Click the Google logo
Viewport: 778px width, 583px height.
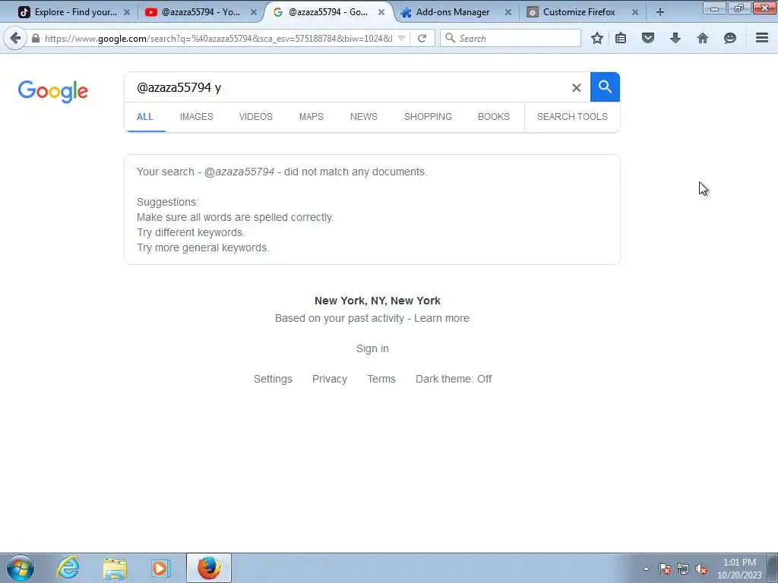(53, 91)
